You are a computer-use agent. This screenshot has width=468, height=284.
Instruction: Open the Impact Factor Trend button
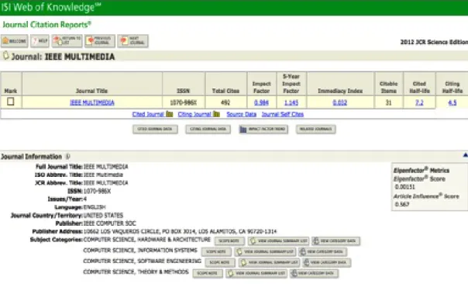coord(263,129)
